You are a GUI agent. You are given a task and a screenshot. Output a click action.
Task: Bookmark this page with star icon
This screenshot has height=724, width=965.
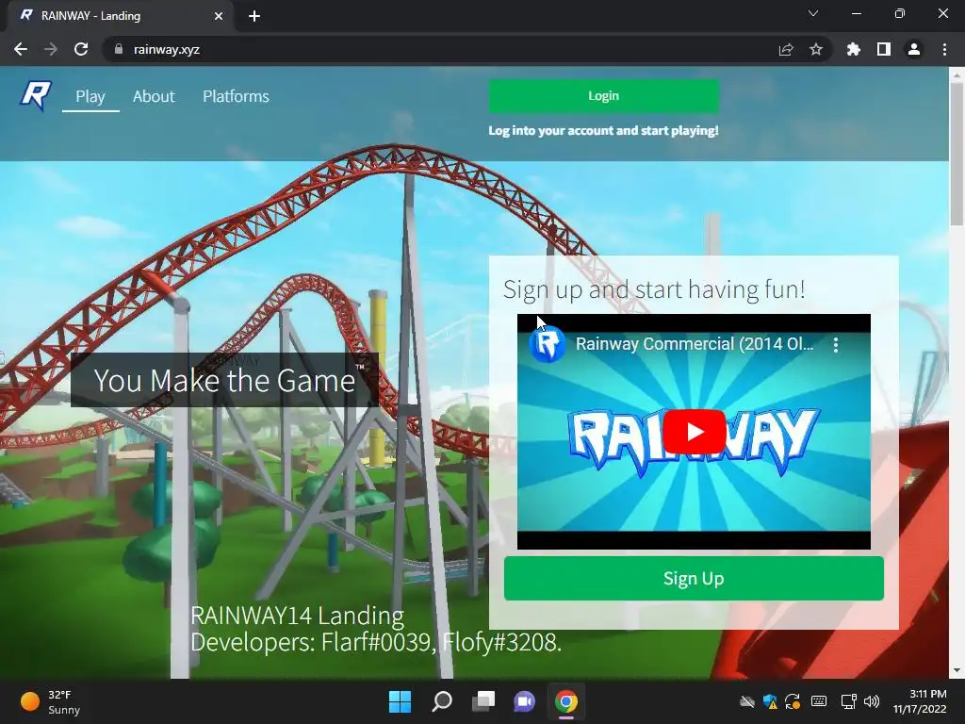816,49
